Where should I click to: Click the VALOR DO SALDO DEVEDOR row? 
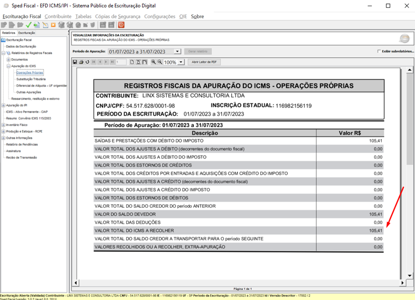[x=238, y=214]
